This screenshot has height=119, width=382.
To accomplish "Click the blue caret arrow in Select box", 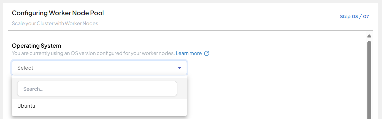I will pyautogui.click(x=180, y=68).
